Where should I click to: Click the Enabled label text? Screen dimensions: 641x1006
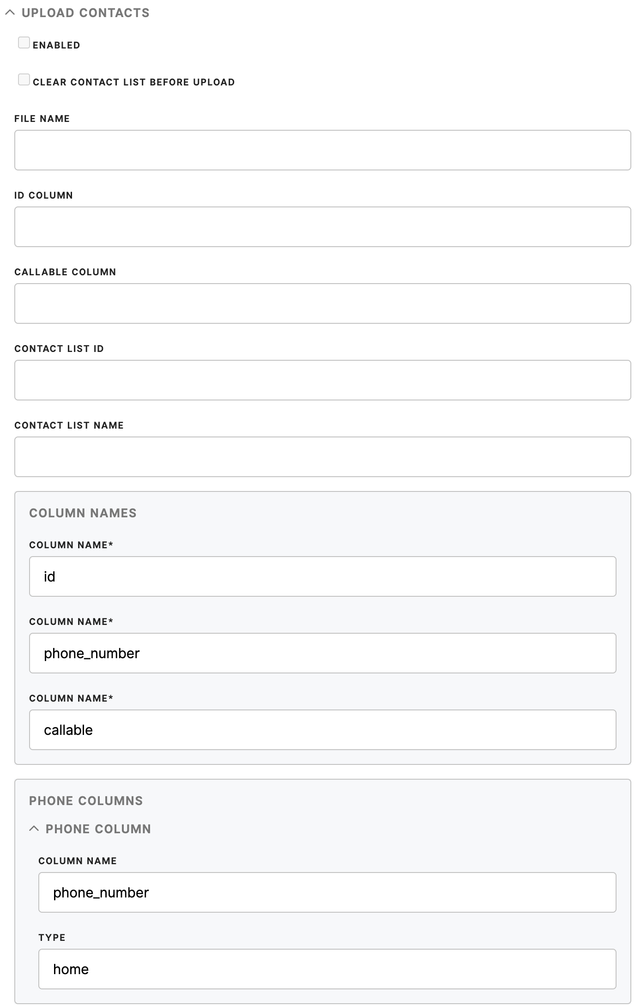pyautogui.click(x=56, y=45)
